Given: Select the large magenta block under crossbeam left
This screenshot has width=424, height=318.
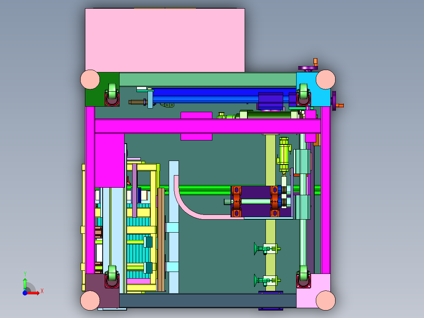Looking at the screenshot, I should coord(109,160).
